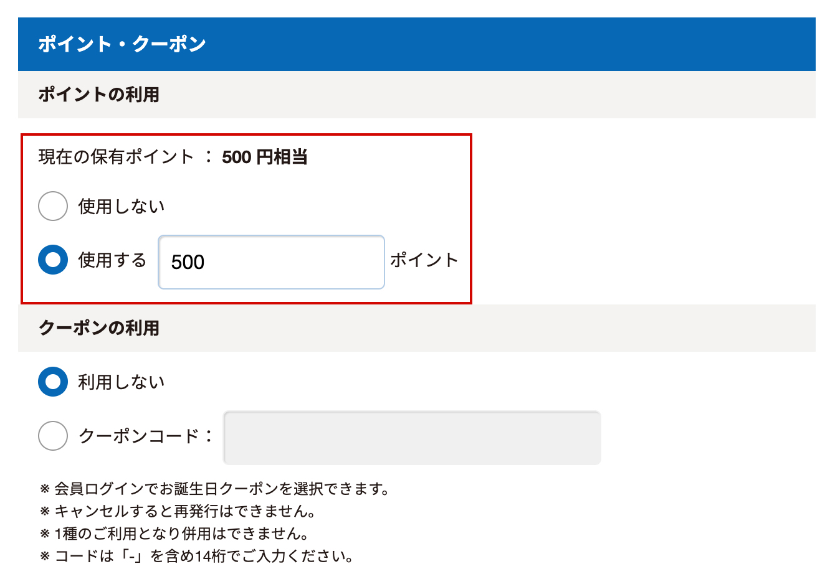The height and width of the screenshot is (579, 835).
Task: Click the birthday coupon note about 会員ログイン
Action: coord(221,489)
